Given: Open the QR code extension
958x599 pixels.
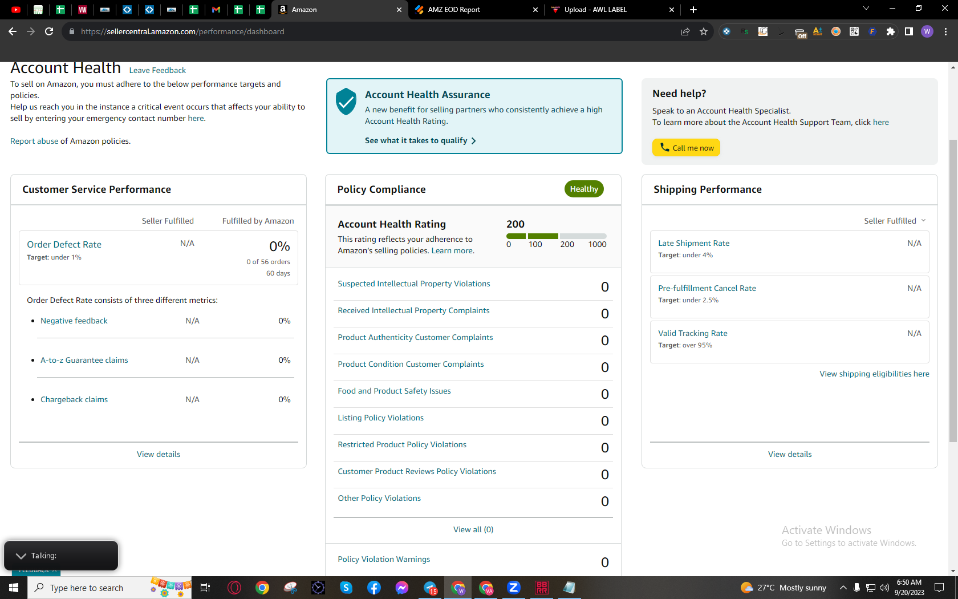Looking at the screenshot, I should (x=854, y=31).
